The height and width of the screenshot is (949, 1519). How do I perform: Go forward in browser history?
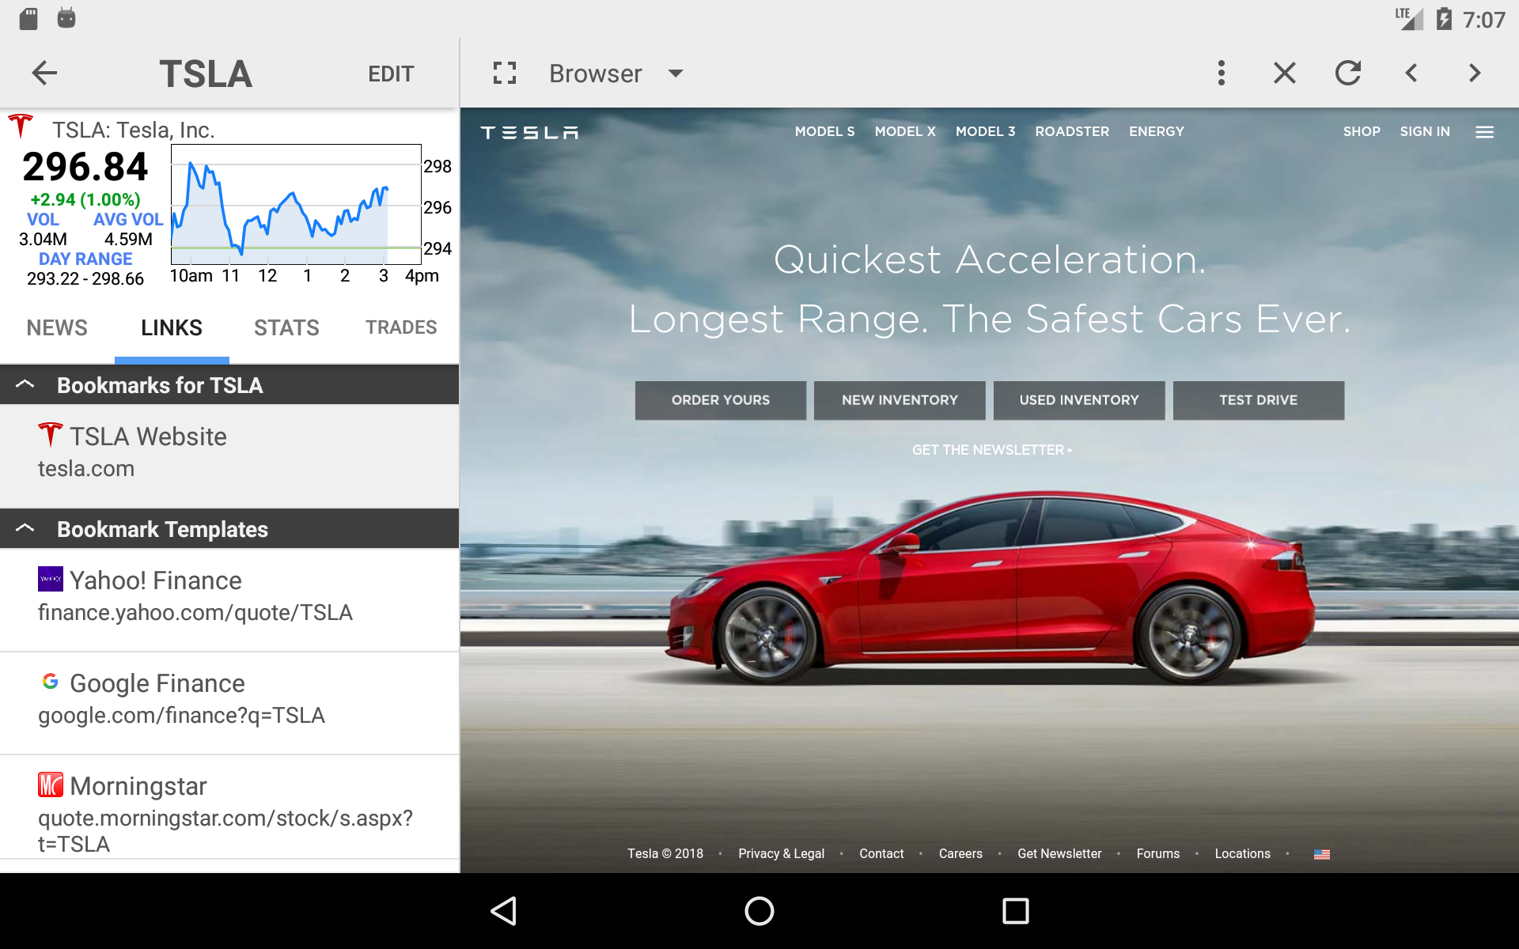[1475, 73]
